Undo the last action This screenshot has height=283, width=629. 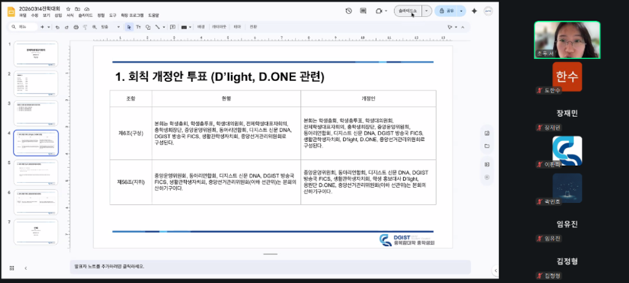pos(57,27)
